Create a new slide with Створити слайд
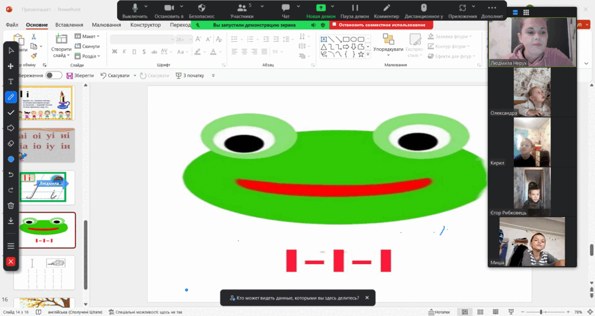595x316 pixels. pyautogui.click(x=61, y=46)
